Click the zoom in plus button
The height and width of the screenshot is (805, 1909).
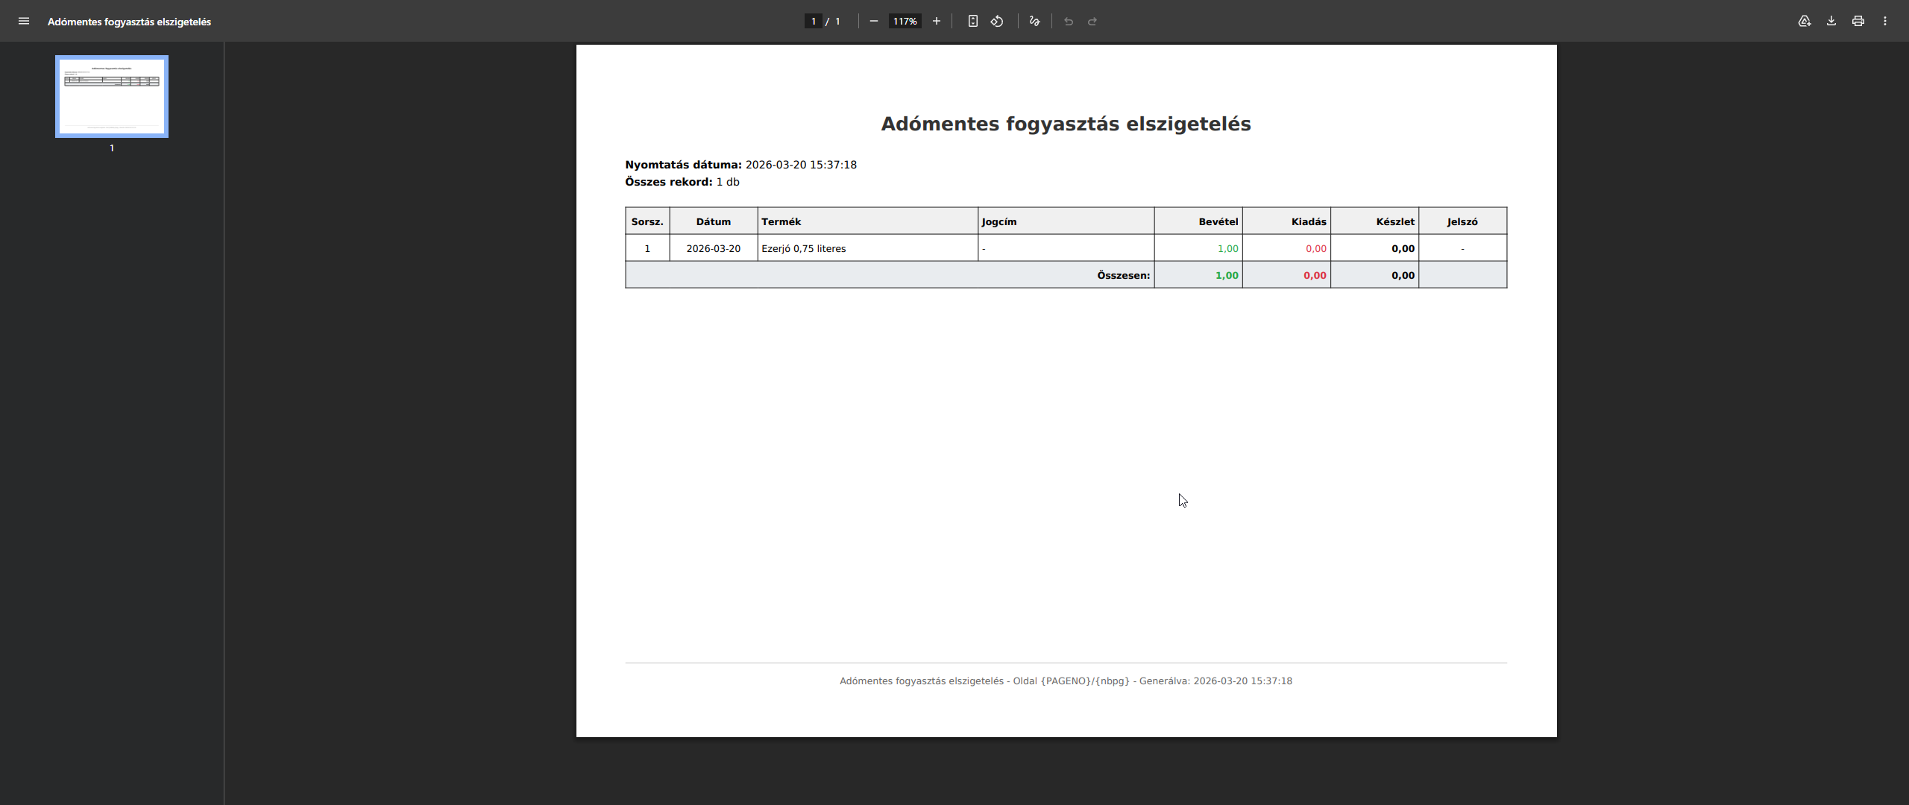click(937, 22)
